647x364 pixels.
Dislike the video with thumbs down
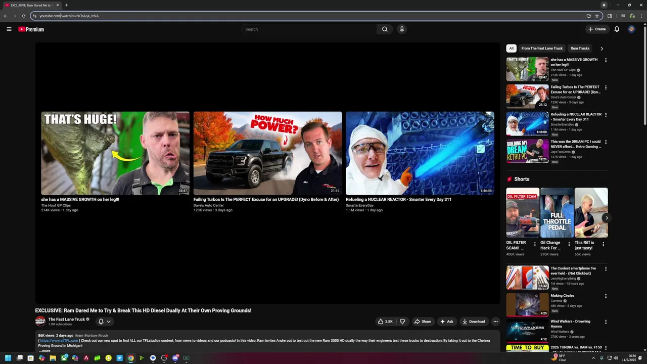402,322
